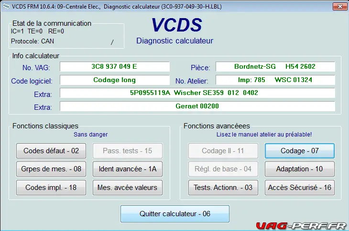
Task: Open Grpes de mes. - 08
Action: [51, 169]
